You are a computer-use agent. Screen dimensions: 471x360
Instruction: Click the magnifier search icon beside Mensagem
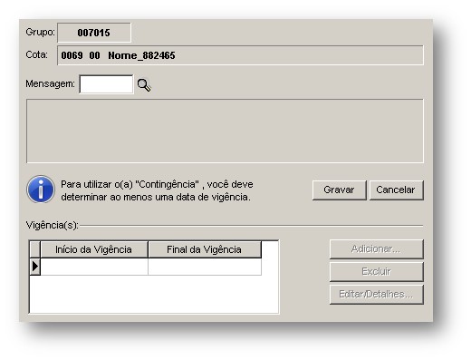pos(144,85)
